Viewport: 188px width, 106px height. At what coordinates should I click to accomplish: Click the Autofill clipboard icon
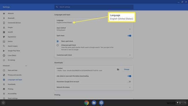click(4, 32)
